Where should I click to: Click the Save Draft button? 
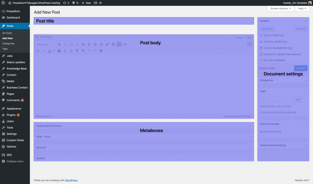point(267,29)
